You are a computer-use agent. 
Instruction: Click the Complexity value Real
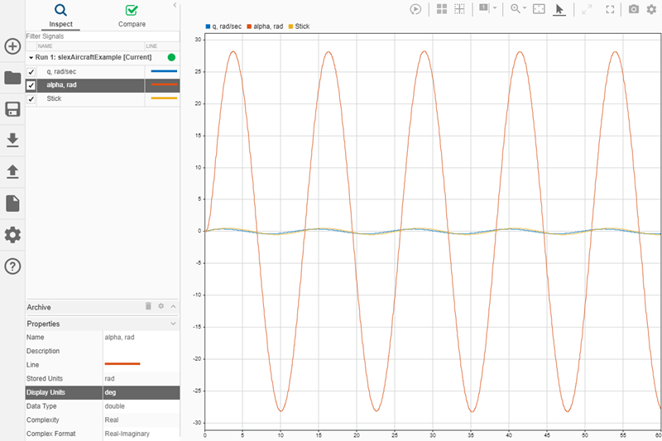112,419
